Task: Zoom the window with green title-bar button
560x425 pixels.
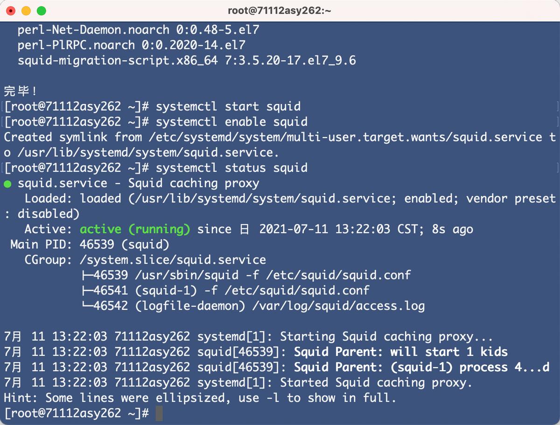Action: (42, 10)
